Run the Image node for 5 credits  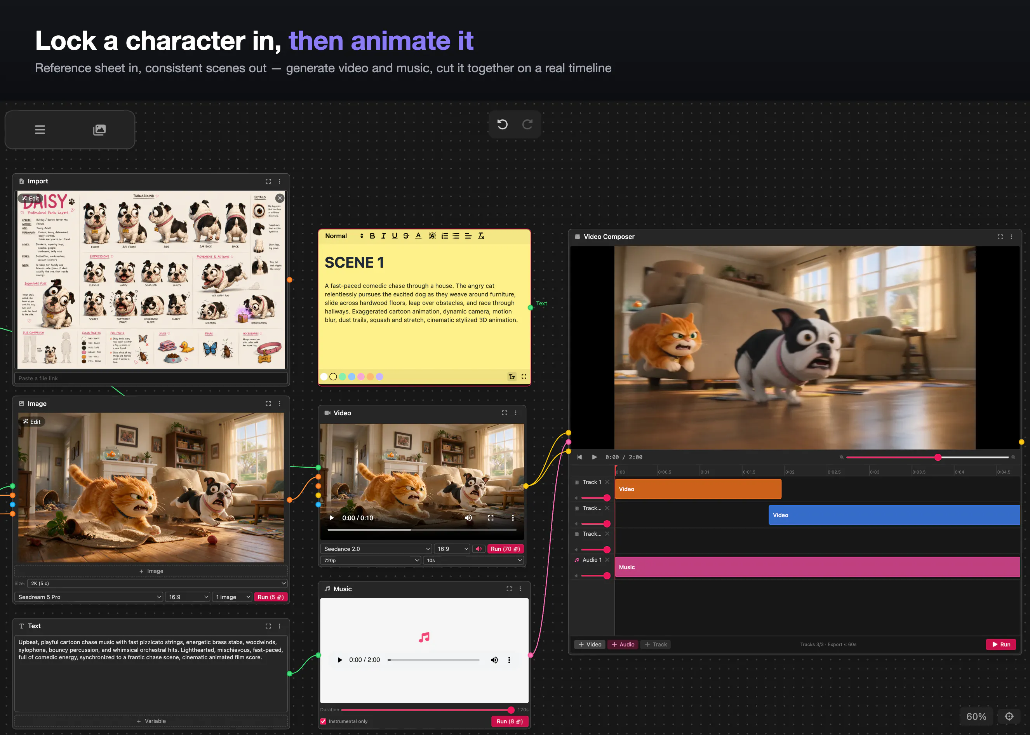click(270, 597)
